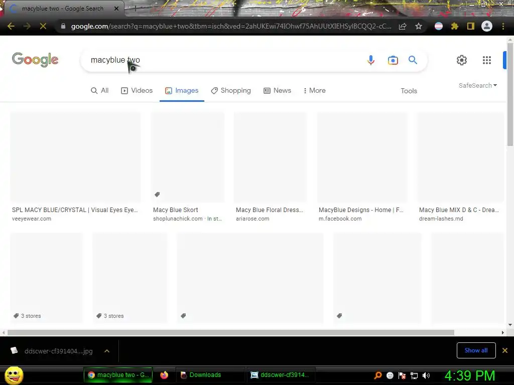Open the Google apps grid

[x=487, y=60]
